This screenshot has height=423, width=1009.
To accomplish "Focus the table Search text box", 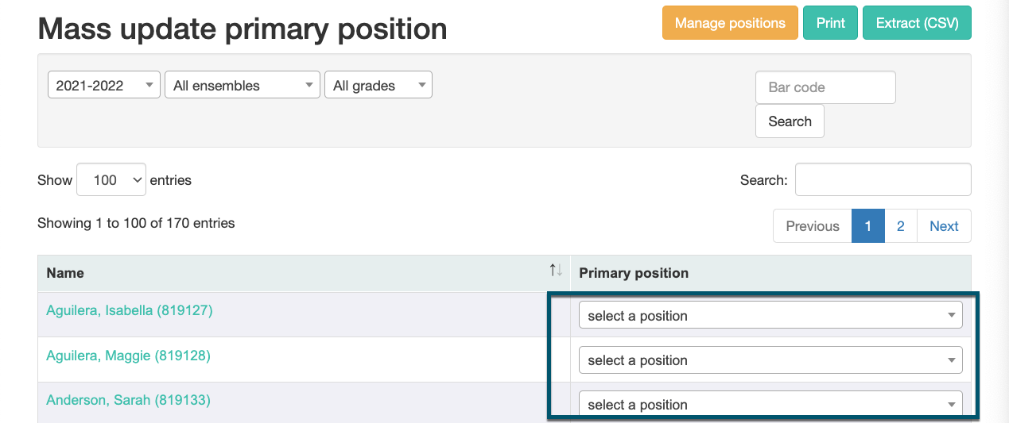I will (x=883, y=179).
